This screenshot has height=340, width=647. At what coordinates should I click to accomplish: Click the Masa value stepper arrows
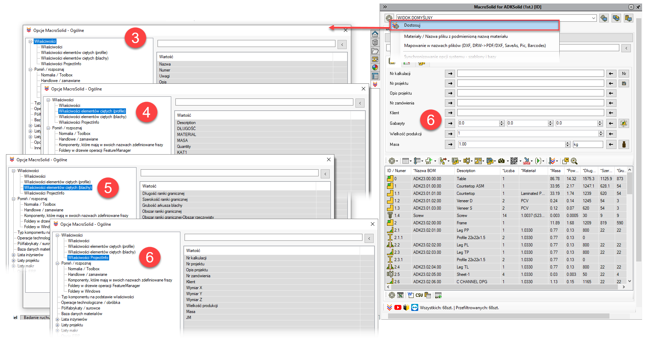click(568, 144)
